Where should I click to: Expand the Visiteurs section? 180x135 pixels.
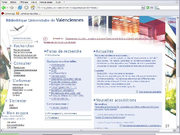[46, 118]
